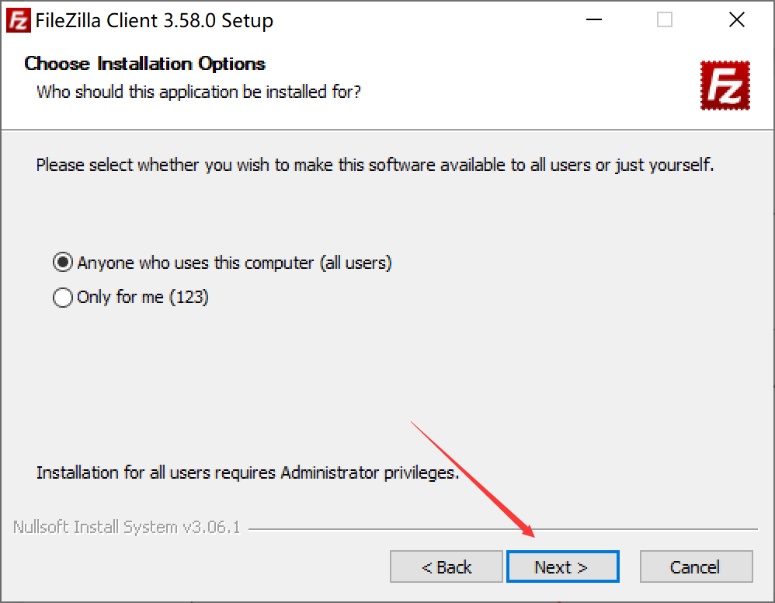Screen dimensions: 775x603
Task: Go back with the '< Back' button
Action: (x=447, y=567)
